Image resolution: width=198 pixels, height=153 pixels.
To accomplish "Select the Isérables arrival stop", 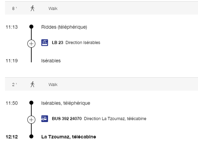I will (51, 61).
